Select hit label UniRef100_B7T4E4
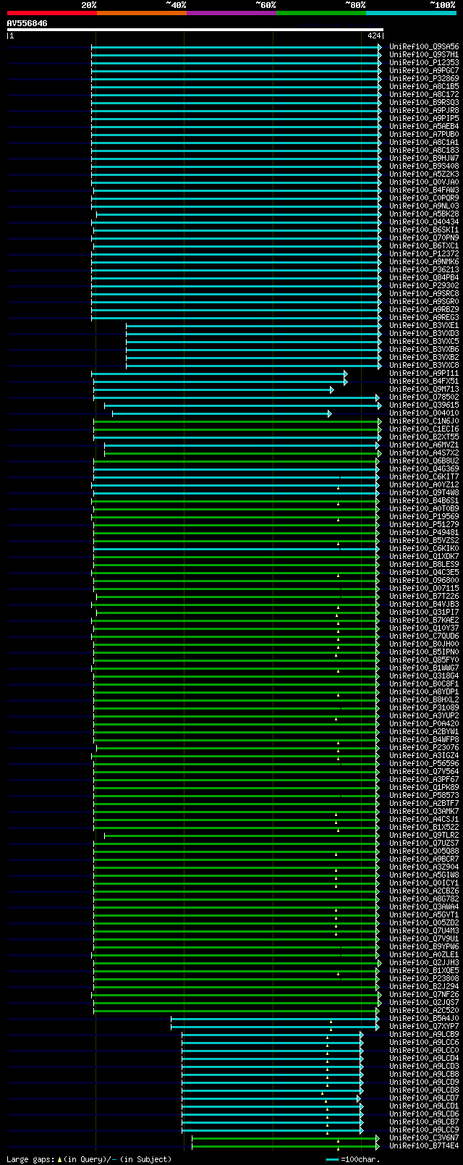The height and width of the screenshot is (1165, 463). (x=424, y=1146)
